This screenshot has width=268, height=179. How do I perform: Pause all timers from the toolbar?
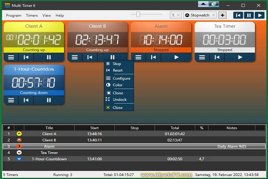pos(249,15)
